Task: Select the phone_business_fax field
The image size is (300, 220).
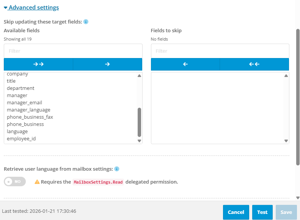Action: tap(30, 117)
